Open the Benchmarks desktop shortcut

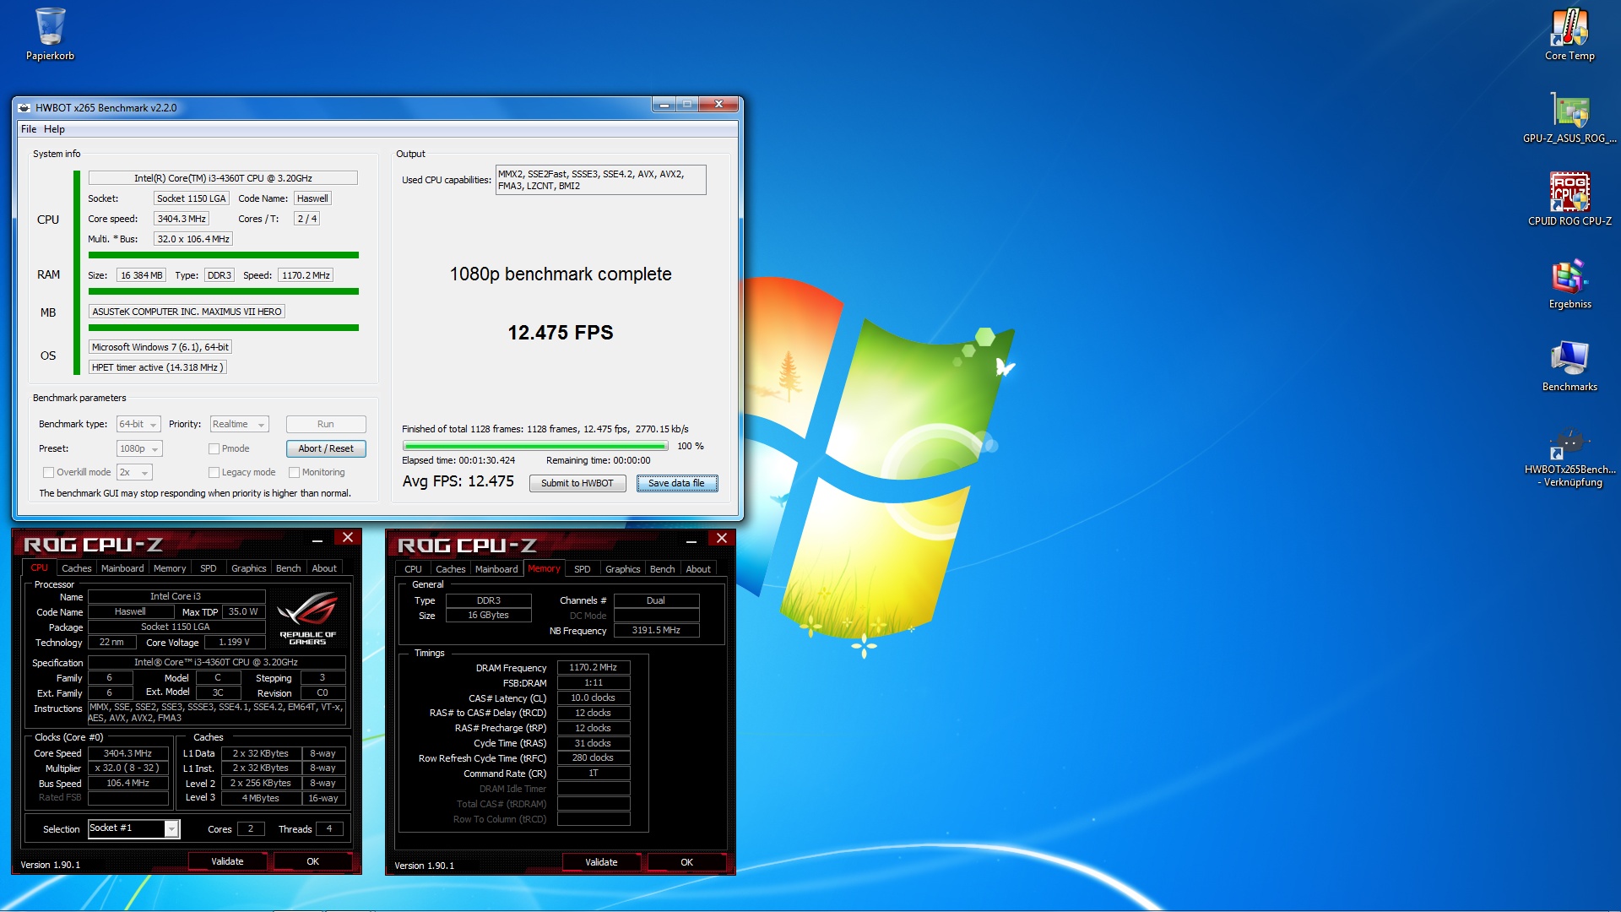coord(1569,366)
